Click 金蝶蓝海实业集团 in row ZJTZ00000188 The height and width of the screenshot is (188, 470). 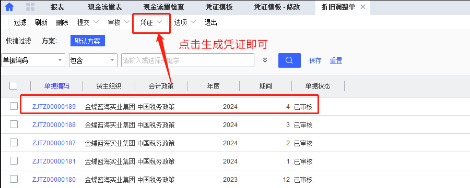click(110, 124)
